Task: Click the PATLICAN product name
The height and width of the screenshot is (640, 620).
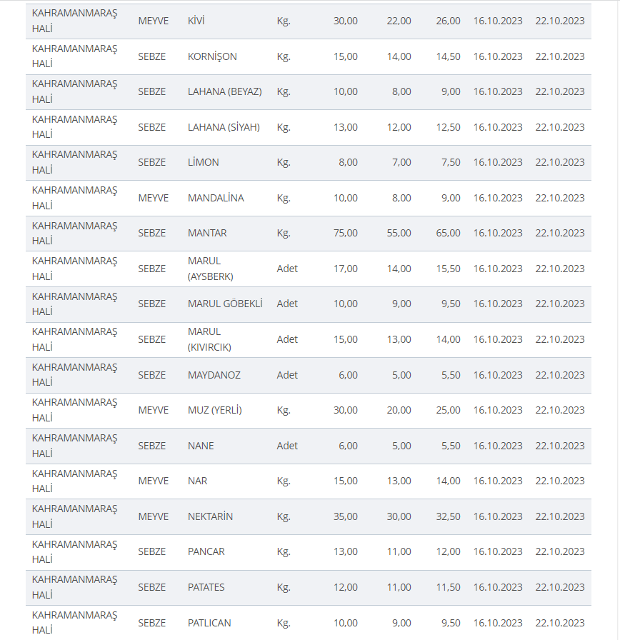Action: point(209,623)
